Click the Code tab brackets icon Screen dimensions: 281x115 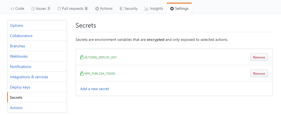point(12,9)
